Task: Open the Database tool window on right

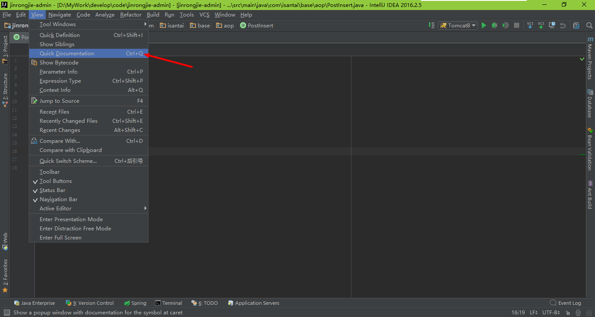Action: 590,104
